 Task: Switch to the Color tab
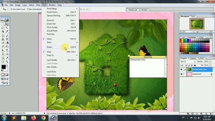(x=183, y=37)
